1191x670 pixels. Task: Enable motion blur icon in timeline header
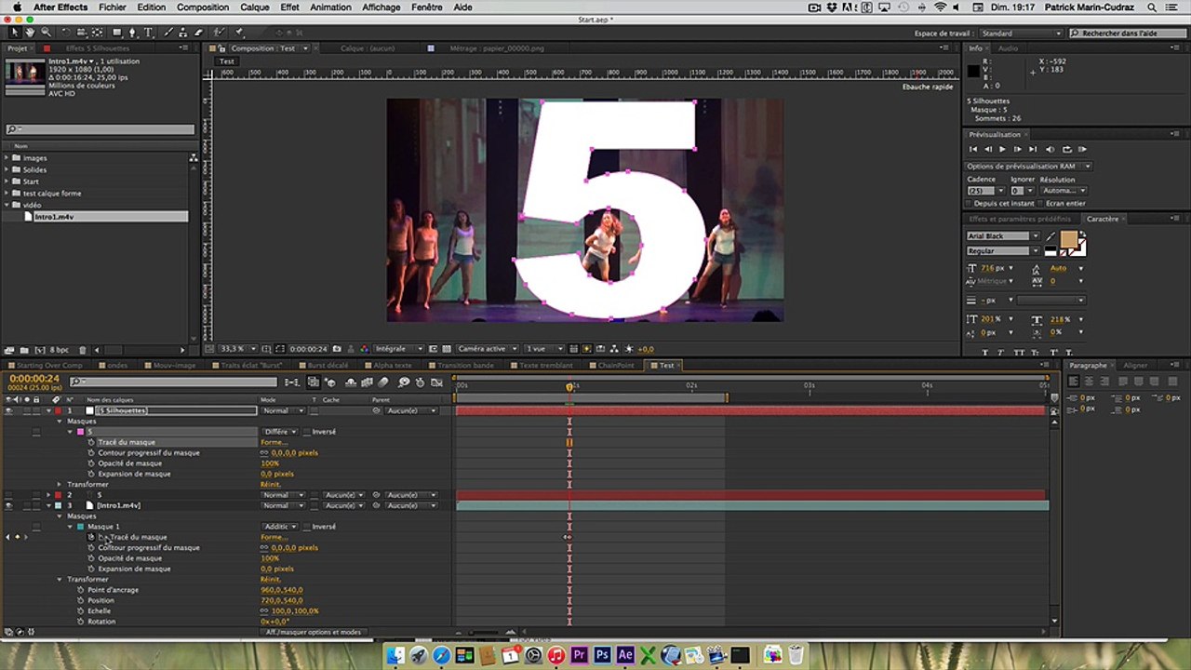pos(382,382)
